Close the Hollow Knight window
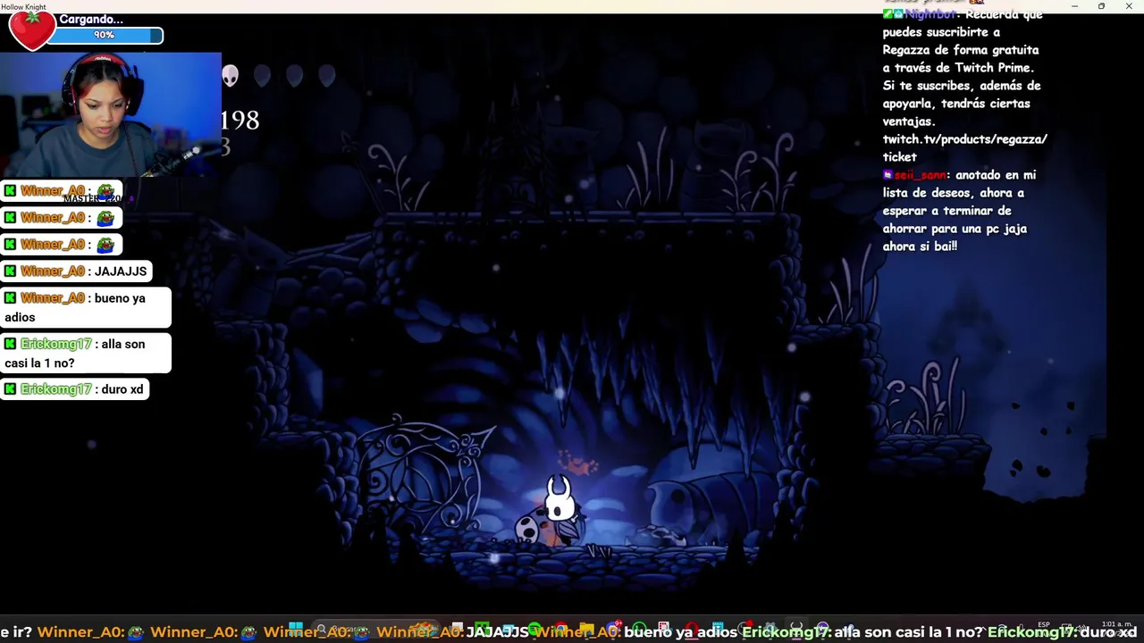 1129,6
